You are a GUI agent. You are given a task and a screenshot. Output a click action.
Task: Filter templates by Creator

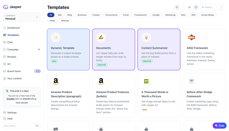(96, 15)
